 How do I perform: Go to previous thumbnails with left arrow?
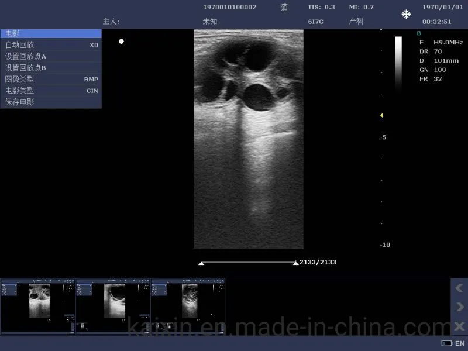(x=459, y=288)
